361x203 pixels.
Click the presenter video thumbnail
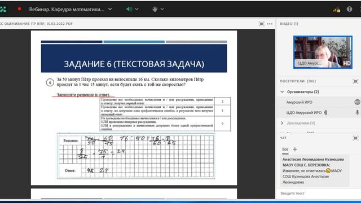[x=323, y=52]
